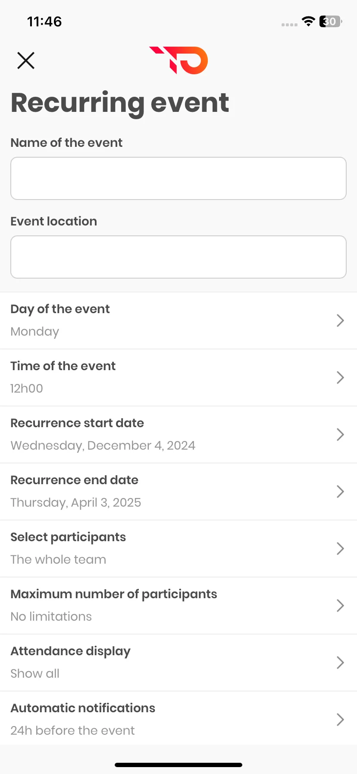Viewport: 357px width, 774px height.
Task: Tap chevron next to Recurrence end date
Action: pos(340,492)
